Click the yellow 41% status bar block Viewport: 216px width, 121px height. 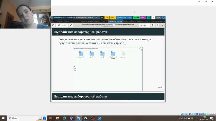point(107,18)
